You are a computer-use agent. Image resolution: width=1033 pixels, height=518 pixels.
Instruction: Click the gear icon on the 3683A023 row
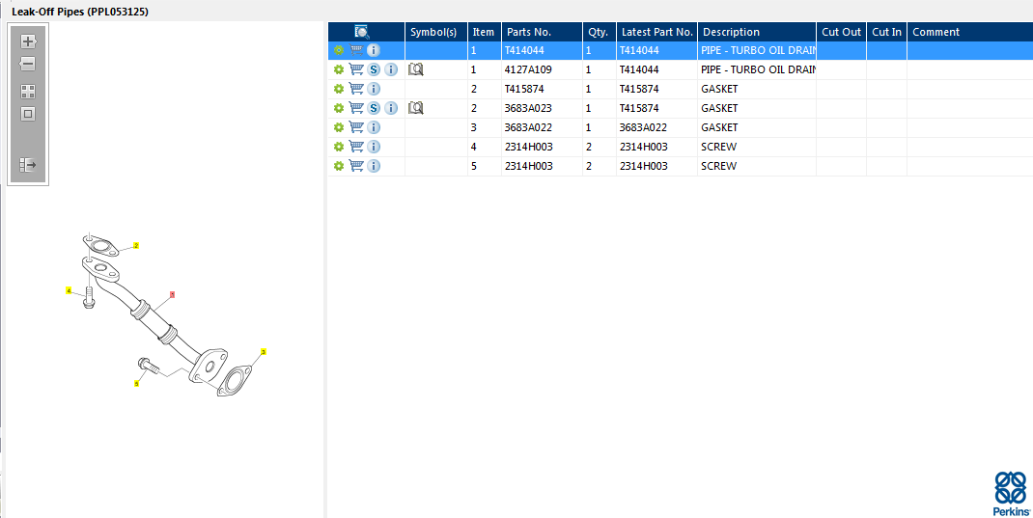point(339,108)
